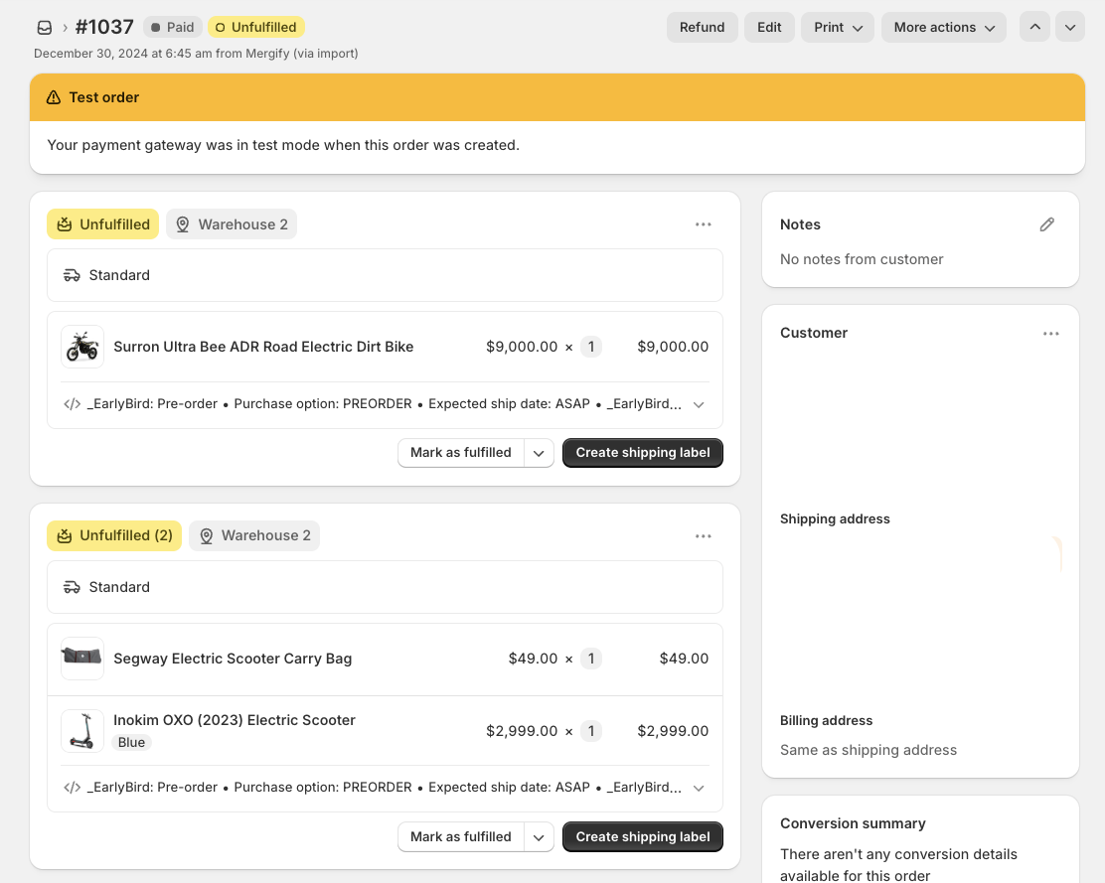
Task: Select the Warehouse 2 location pin icon
Action: pyautogui.click(x=183, y=224)
